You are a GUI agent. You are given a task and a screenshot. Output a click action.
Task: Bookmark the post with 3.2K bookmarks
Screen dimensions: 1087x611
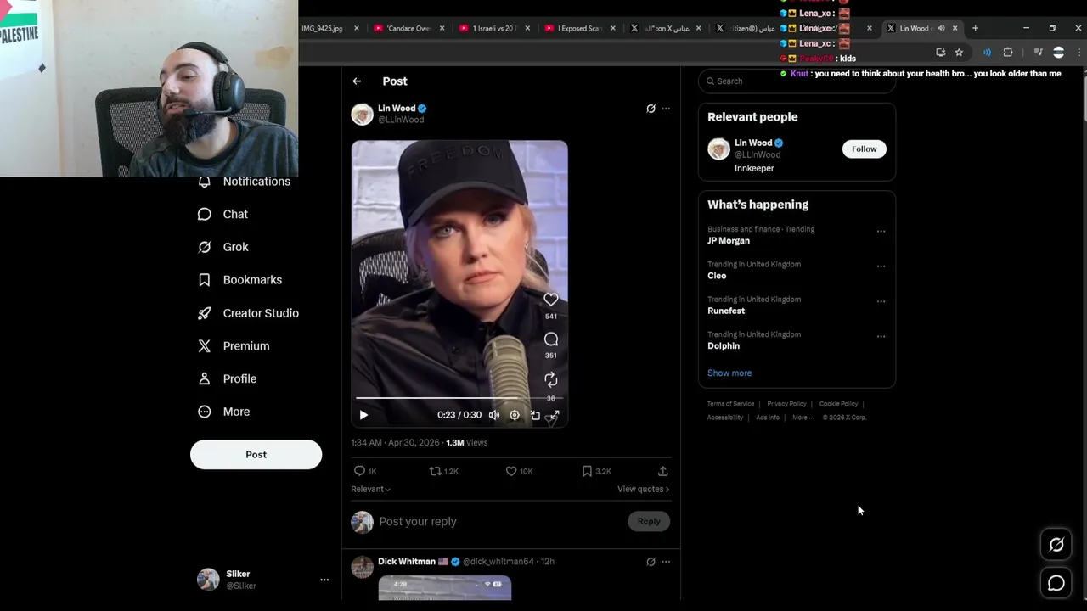596,471
